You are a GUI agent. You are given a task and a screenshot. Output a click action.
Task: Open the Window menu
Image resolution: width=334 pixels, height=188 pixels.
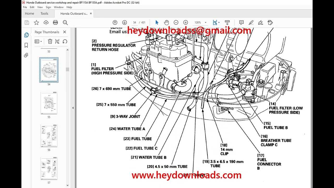(59, 7)
